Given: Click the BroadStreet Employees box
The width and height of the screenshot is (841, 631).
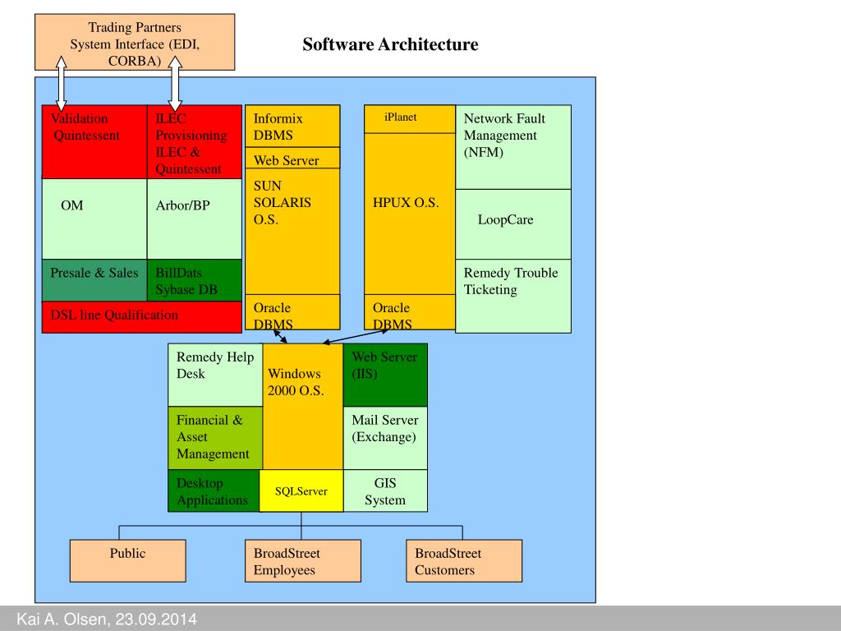Looking at the screenshot, I should [303, 560].
